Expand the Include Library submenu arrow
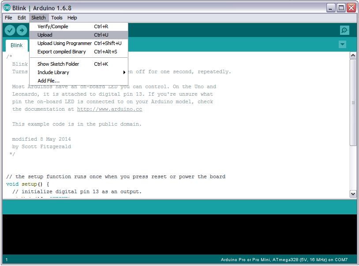Screen dimensions: 359x266 [124, 72]
